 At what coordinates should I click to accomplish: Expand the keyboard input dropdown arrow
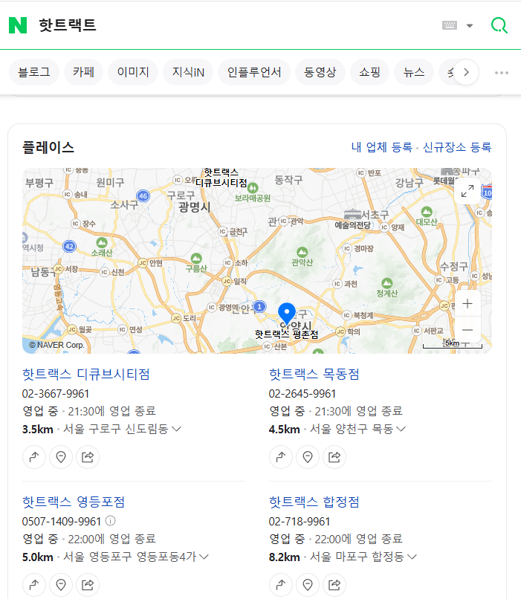tap(470, 25)
